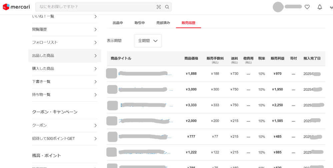Open 出品した商品 in sidebar
The width and height of the screenshot is (333, 168).
[65, 56]
